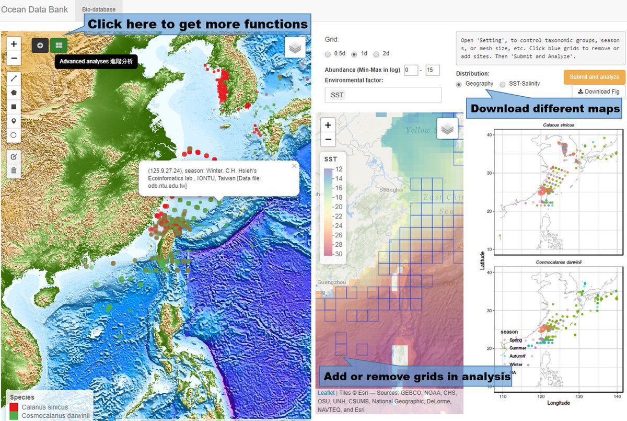Open layers control on SST map
Image resolution: width=627 pixels, height=421 pixels.
448,128
